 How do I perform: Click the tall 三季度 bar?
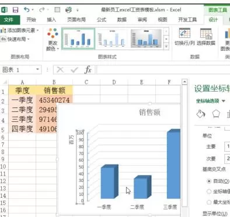point(173,164)
